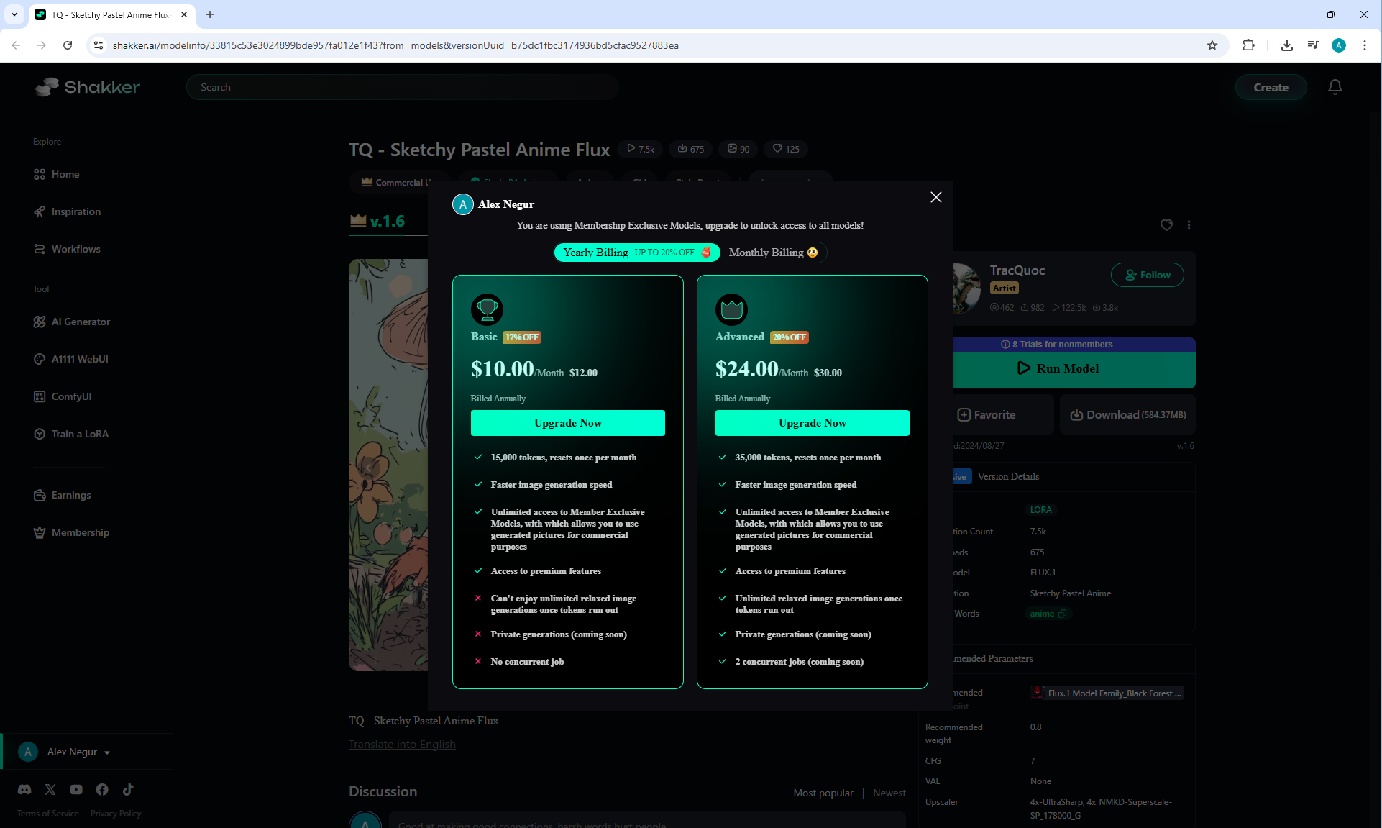Open the AI Generator tool
Viewport: 1382px width, 828px height.
pyautogui.click(x=81, y=322)
